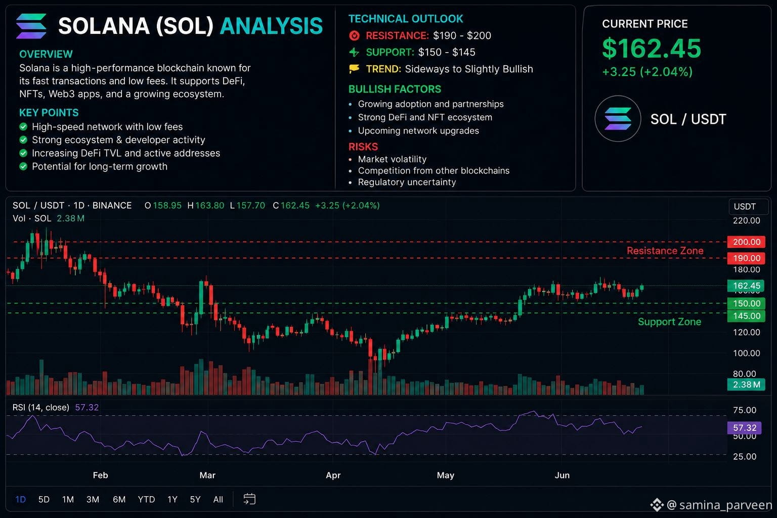
Task: Click the green 150.00 support price tag
Action: (746, 304)
